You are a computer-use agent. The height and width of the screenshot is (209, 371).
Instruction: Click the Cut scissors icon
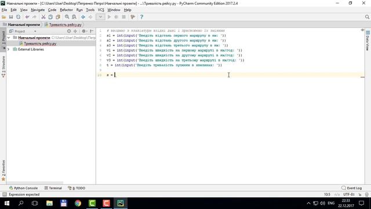pos(43,17)
